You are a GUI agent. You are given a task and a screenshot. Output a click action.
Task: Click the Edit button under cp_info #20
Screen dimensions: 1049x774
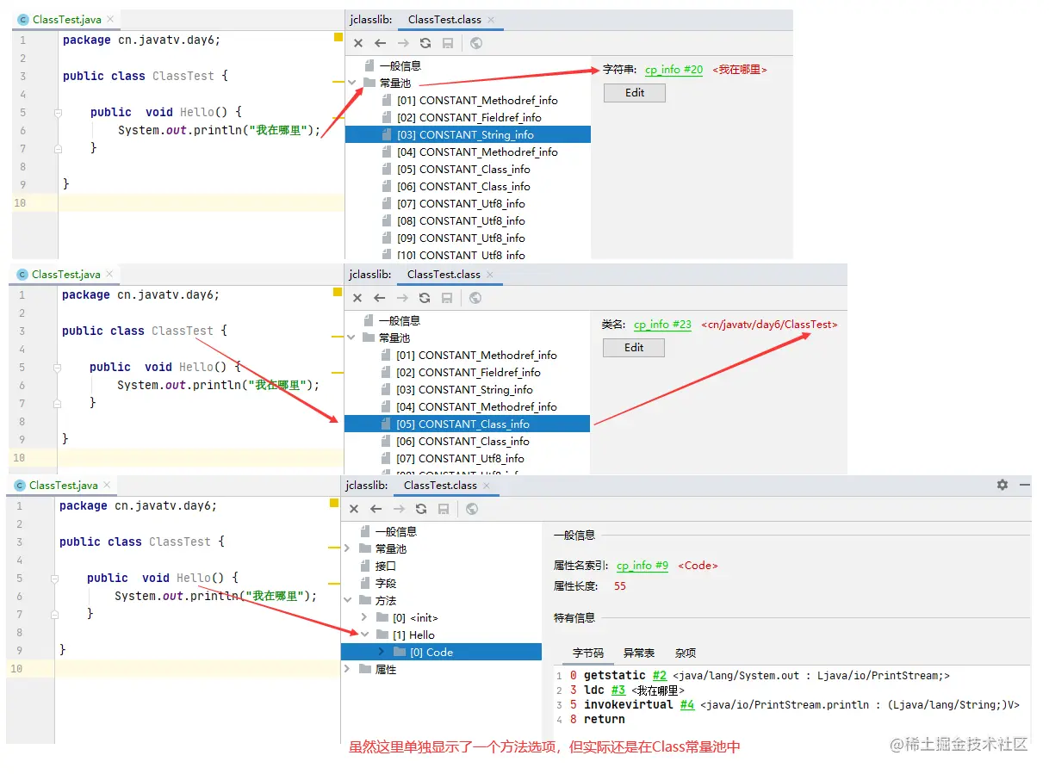635,93
